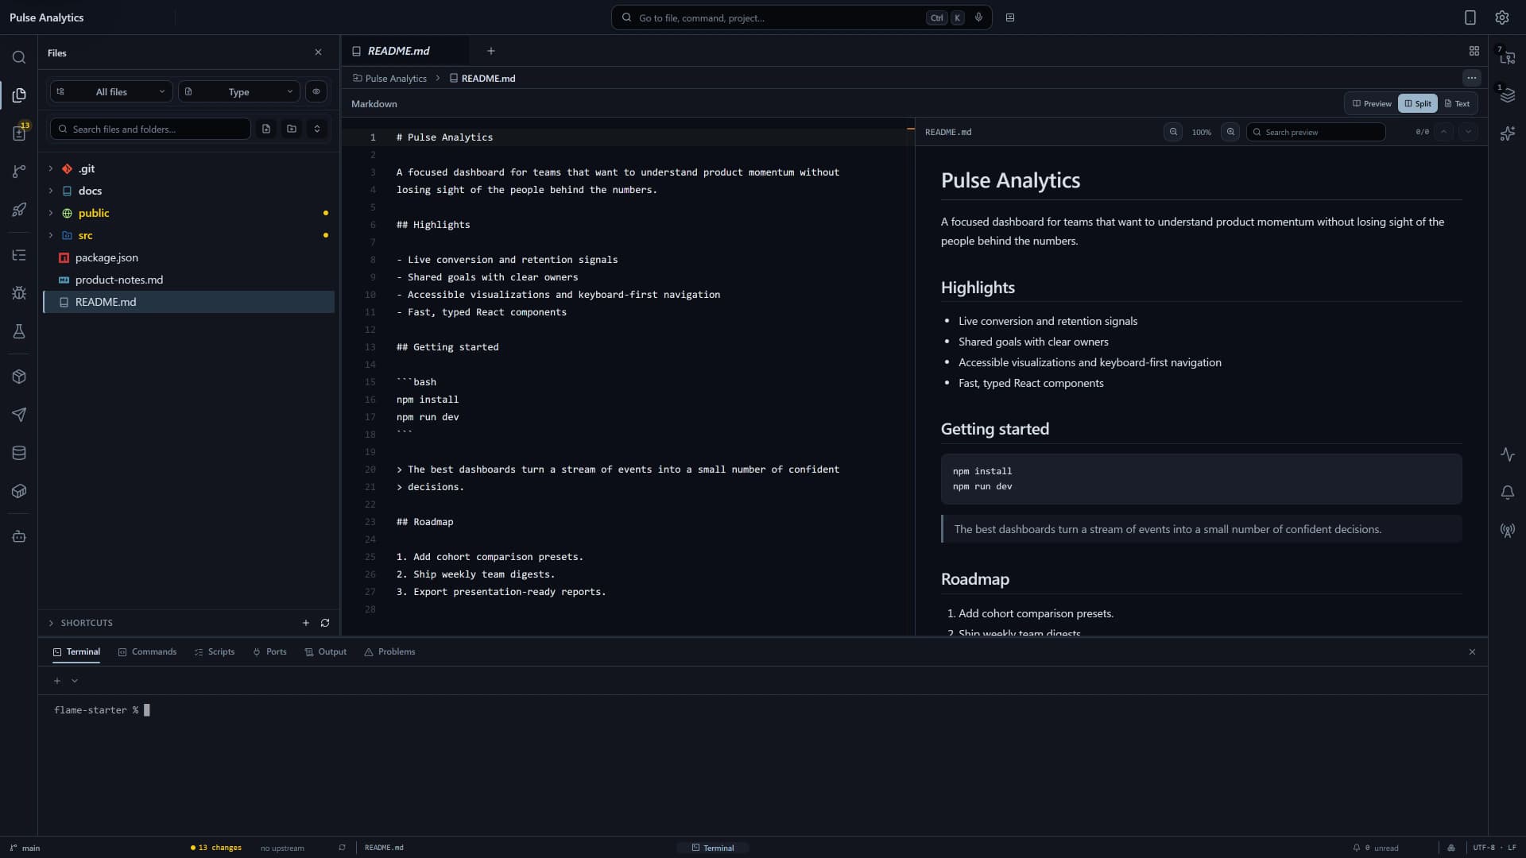Open a new editor tab
The height and width of the screenshot is (858, 1526).
[x=491, y=51]
